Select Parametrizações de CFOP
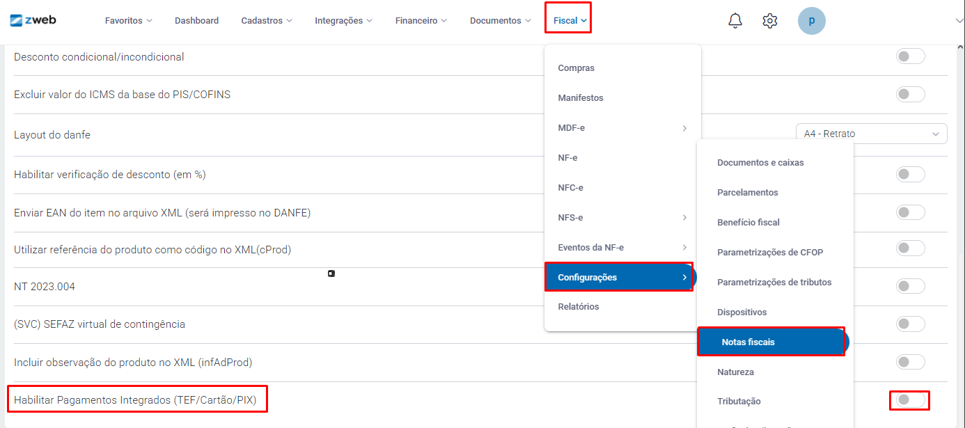965x428 pixels. tap(769, 253)
